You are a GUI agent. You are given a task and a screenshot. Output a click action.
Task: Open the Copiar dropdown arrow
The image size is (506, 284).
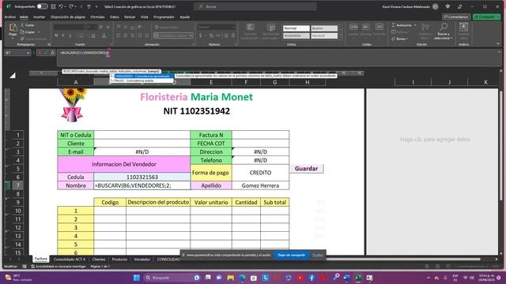39,32
